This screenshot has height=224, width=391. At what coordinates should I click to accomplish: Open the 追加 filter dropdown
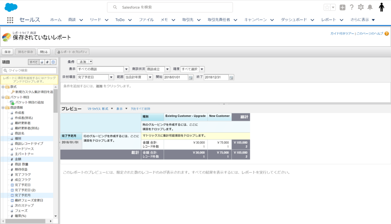[85, 62]
